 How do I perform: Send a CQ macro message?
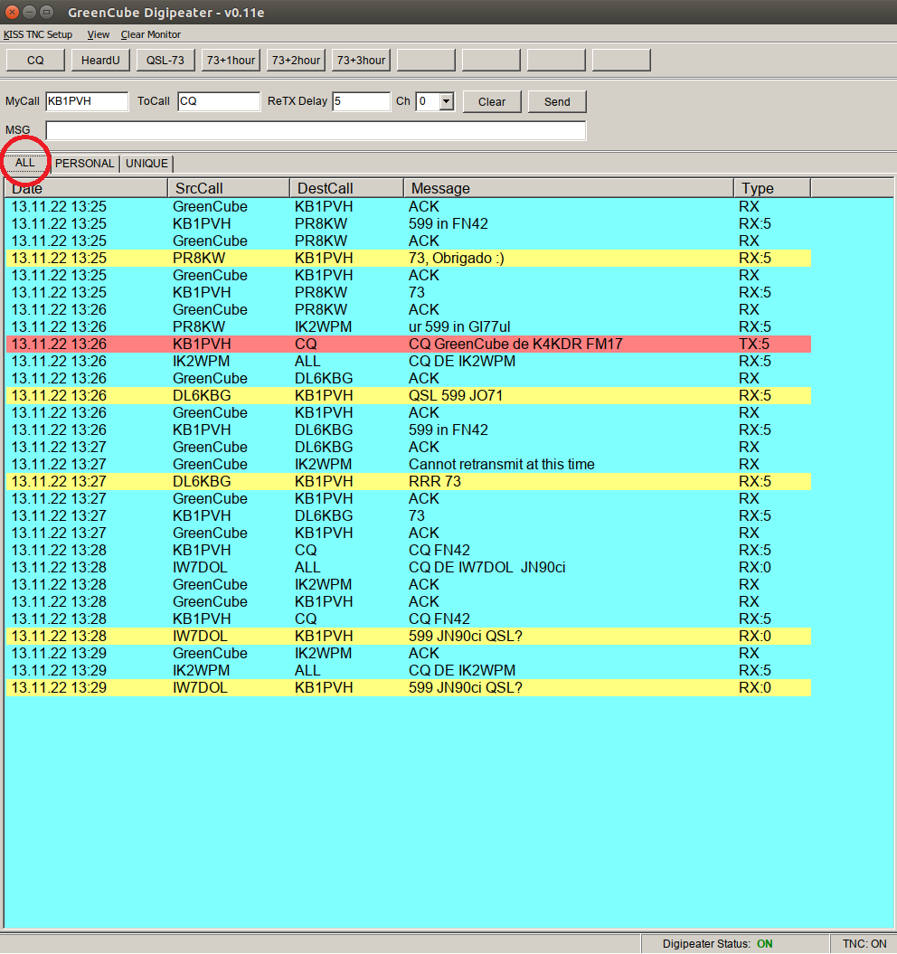coord(35,61)
